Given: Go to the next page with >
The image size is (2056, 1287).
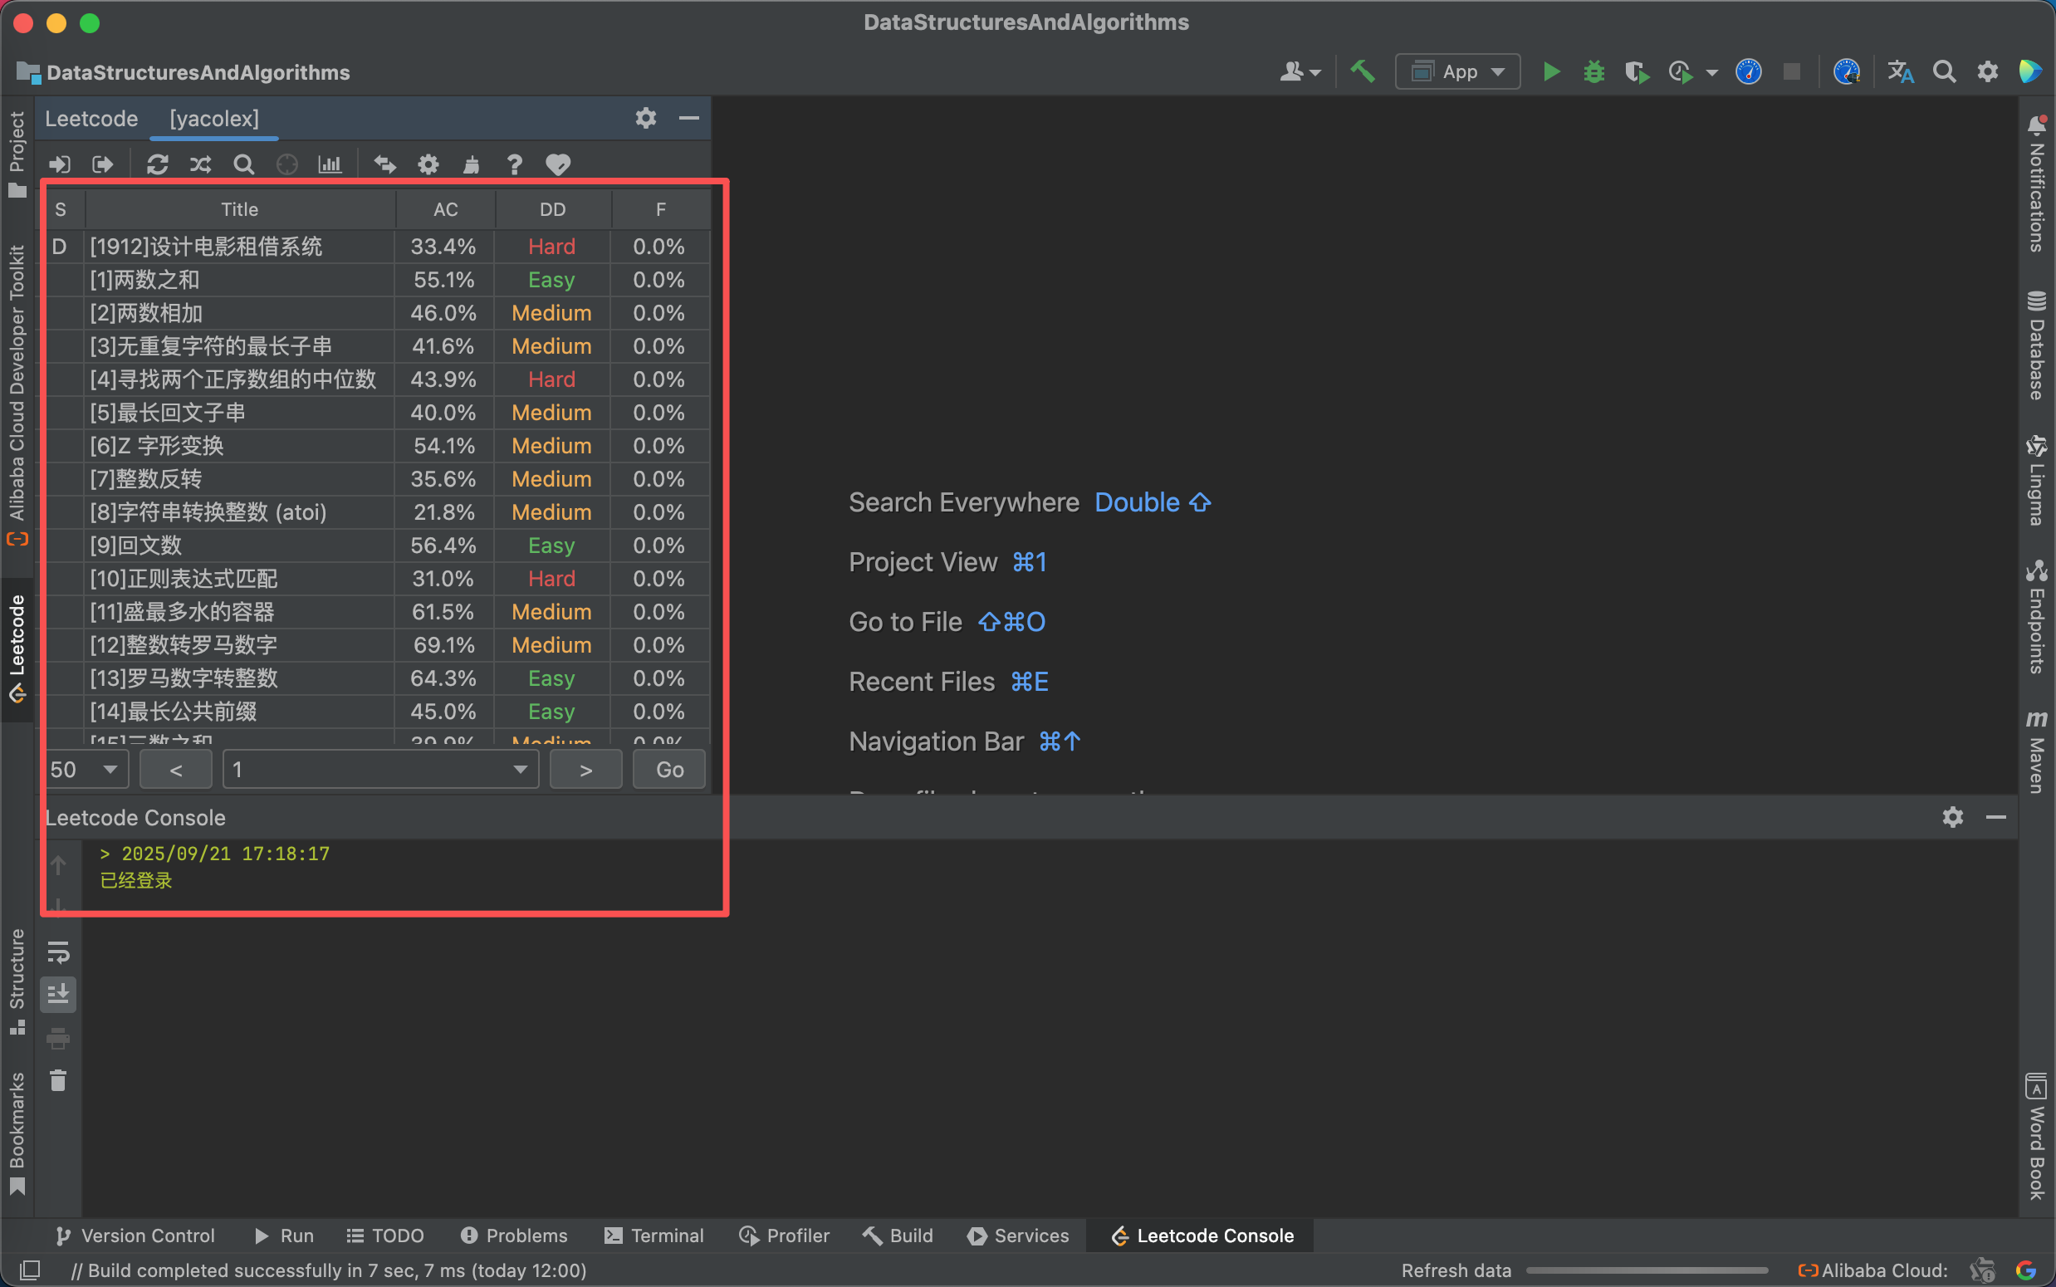Looking at the screenshot, I should point(585,770).
